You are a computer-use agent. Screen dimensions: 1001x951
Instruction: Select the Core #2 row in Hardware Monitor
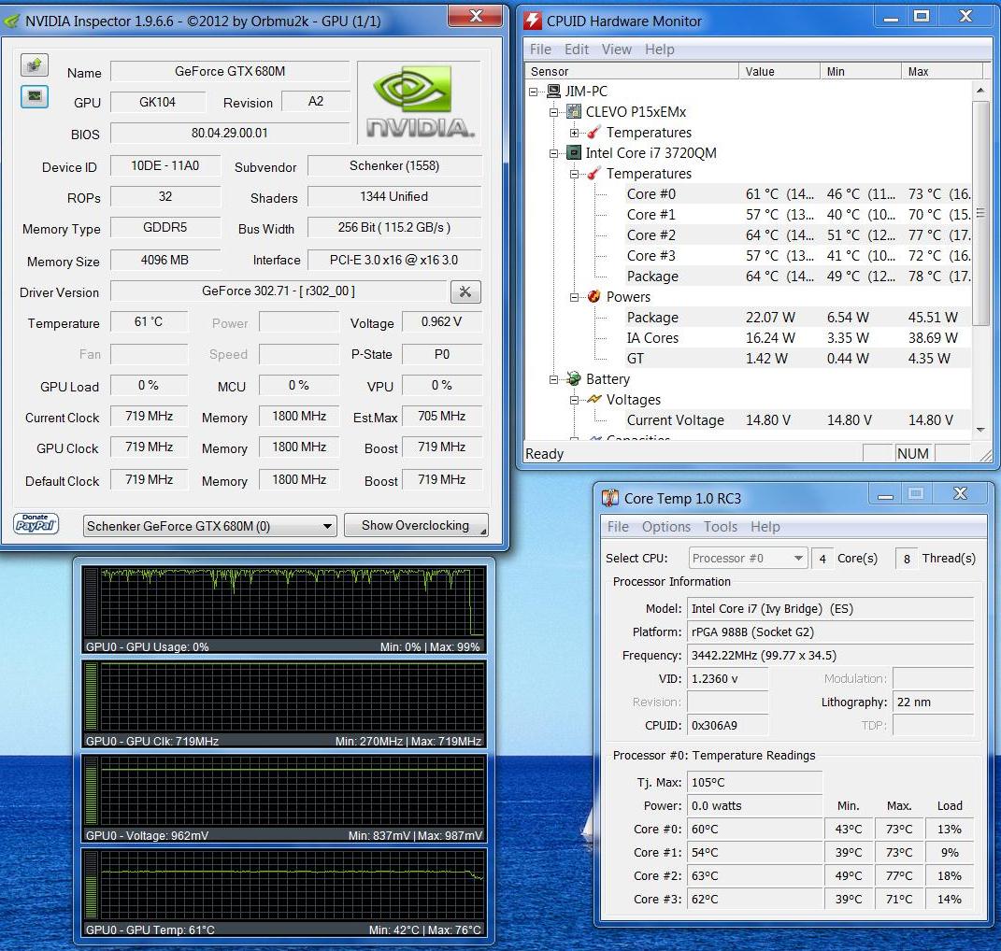(x=798, y=234)
